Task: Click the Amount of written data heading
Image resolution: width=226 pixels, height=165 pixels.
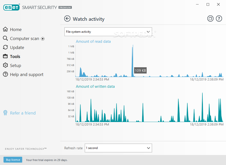Action: point(95,86)
